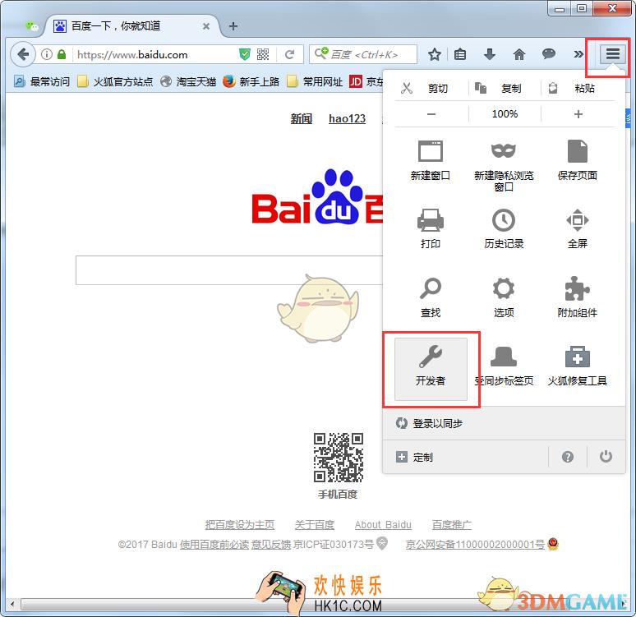Open 定制 customize option
Image resolution: width=636 pixels, height=617 pixels.
466,457
